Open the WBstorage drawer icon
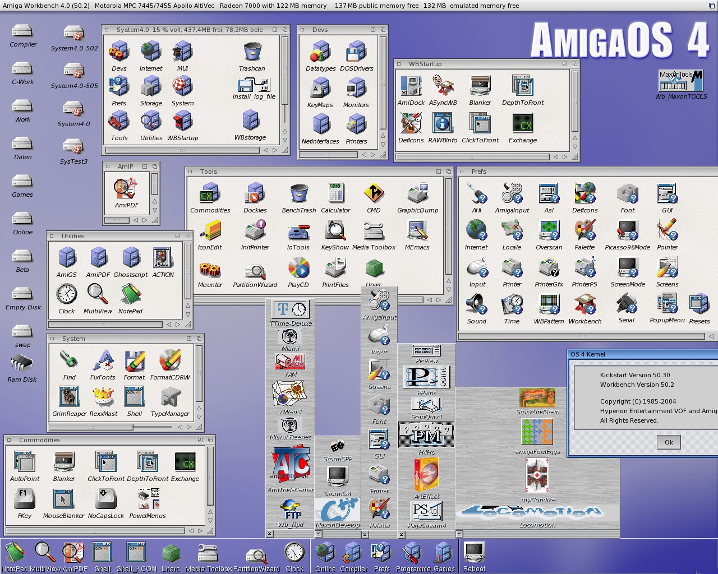 250,121
